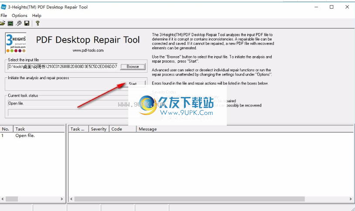Click the Task column header in left list
This screenshot has width=355, height=211.
pos(39,129)
